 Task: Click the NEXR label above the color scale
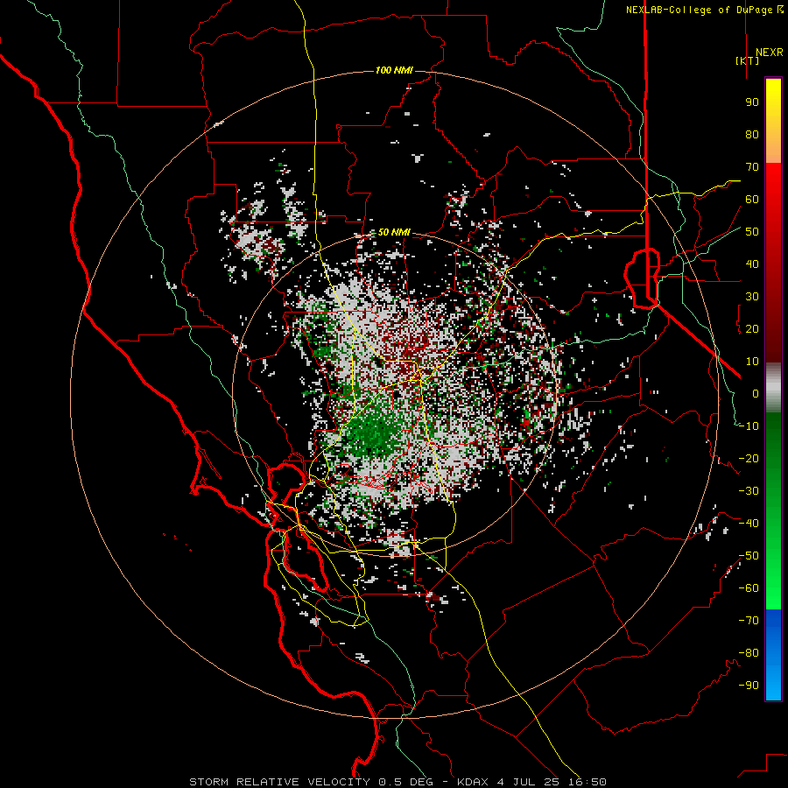pyautogui.click(x=770, y=53)
